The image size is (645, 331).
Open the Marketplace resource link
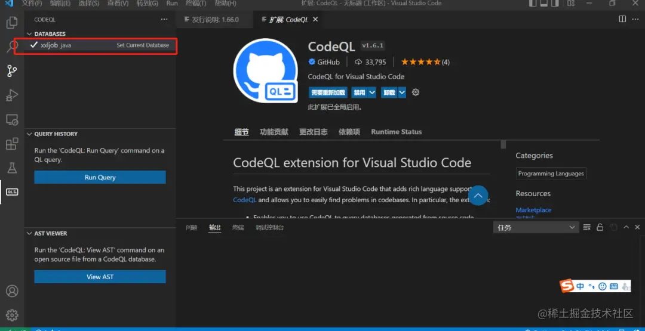533,210
